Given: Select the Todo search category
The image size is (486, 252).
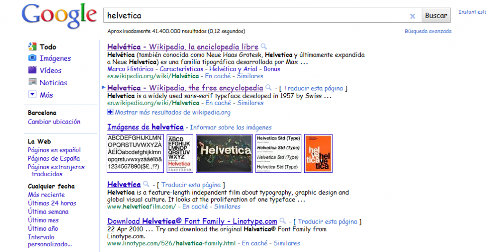Looking at the screenshot, I should [48, 47].
